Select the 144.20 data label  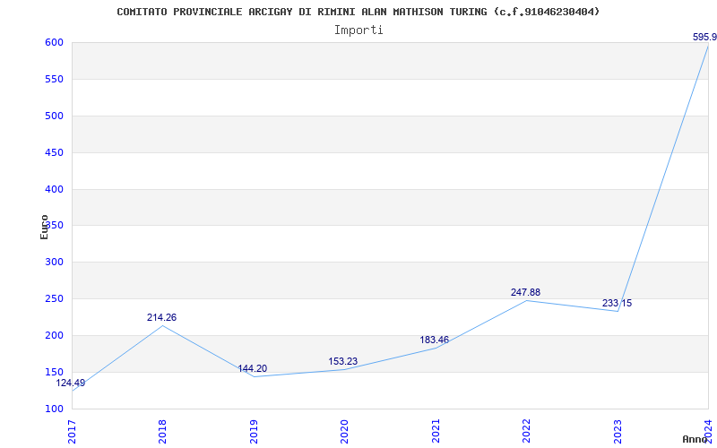[253, 368]
